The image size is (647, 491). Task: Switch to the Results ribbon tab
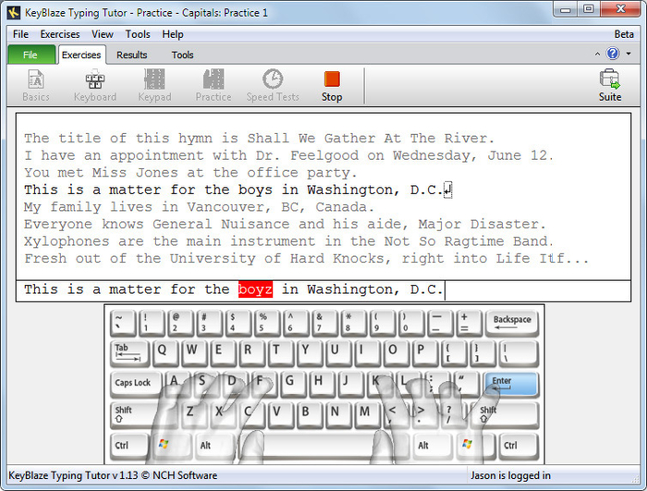click(x=131, y=55)
